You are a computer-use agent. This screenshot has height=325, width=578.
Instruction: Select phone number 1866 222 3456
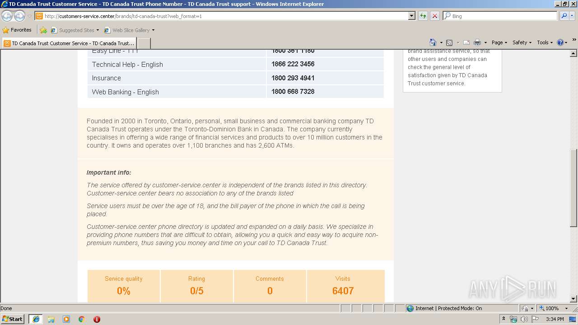pyautogui.click(x=293, y=64)
